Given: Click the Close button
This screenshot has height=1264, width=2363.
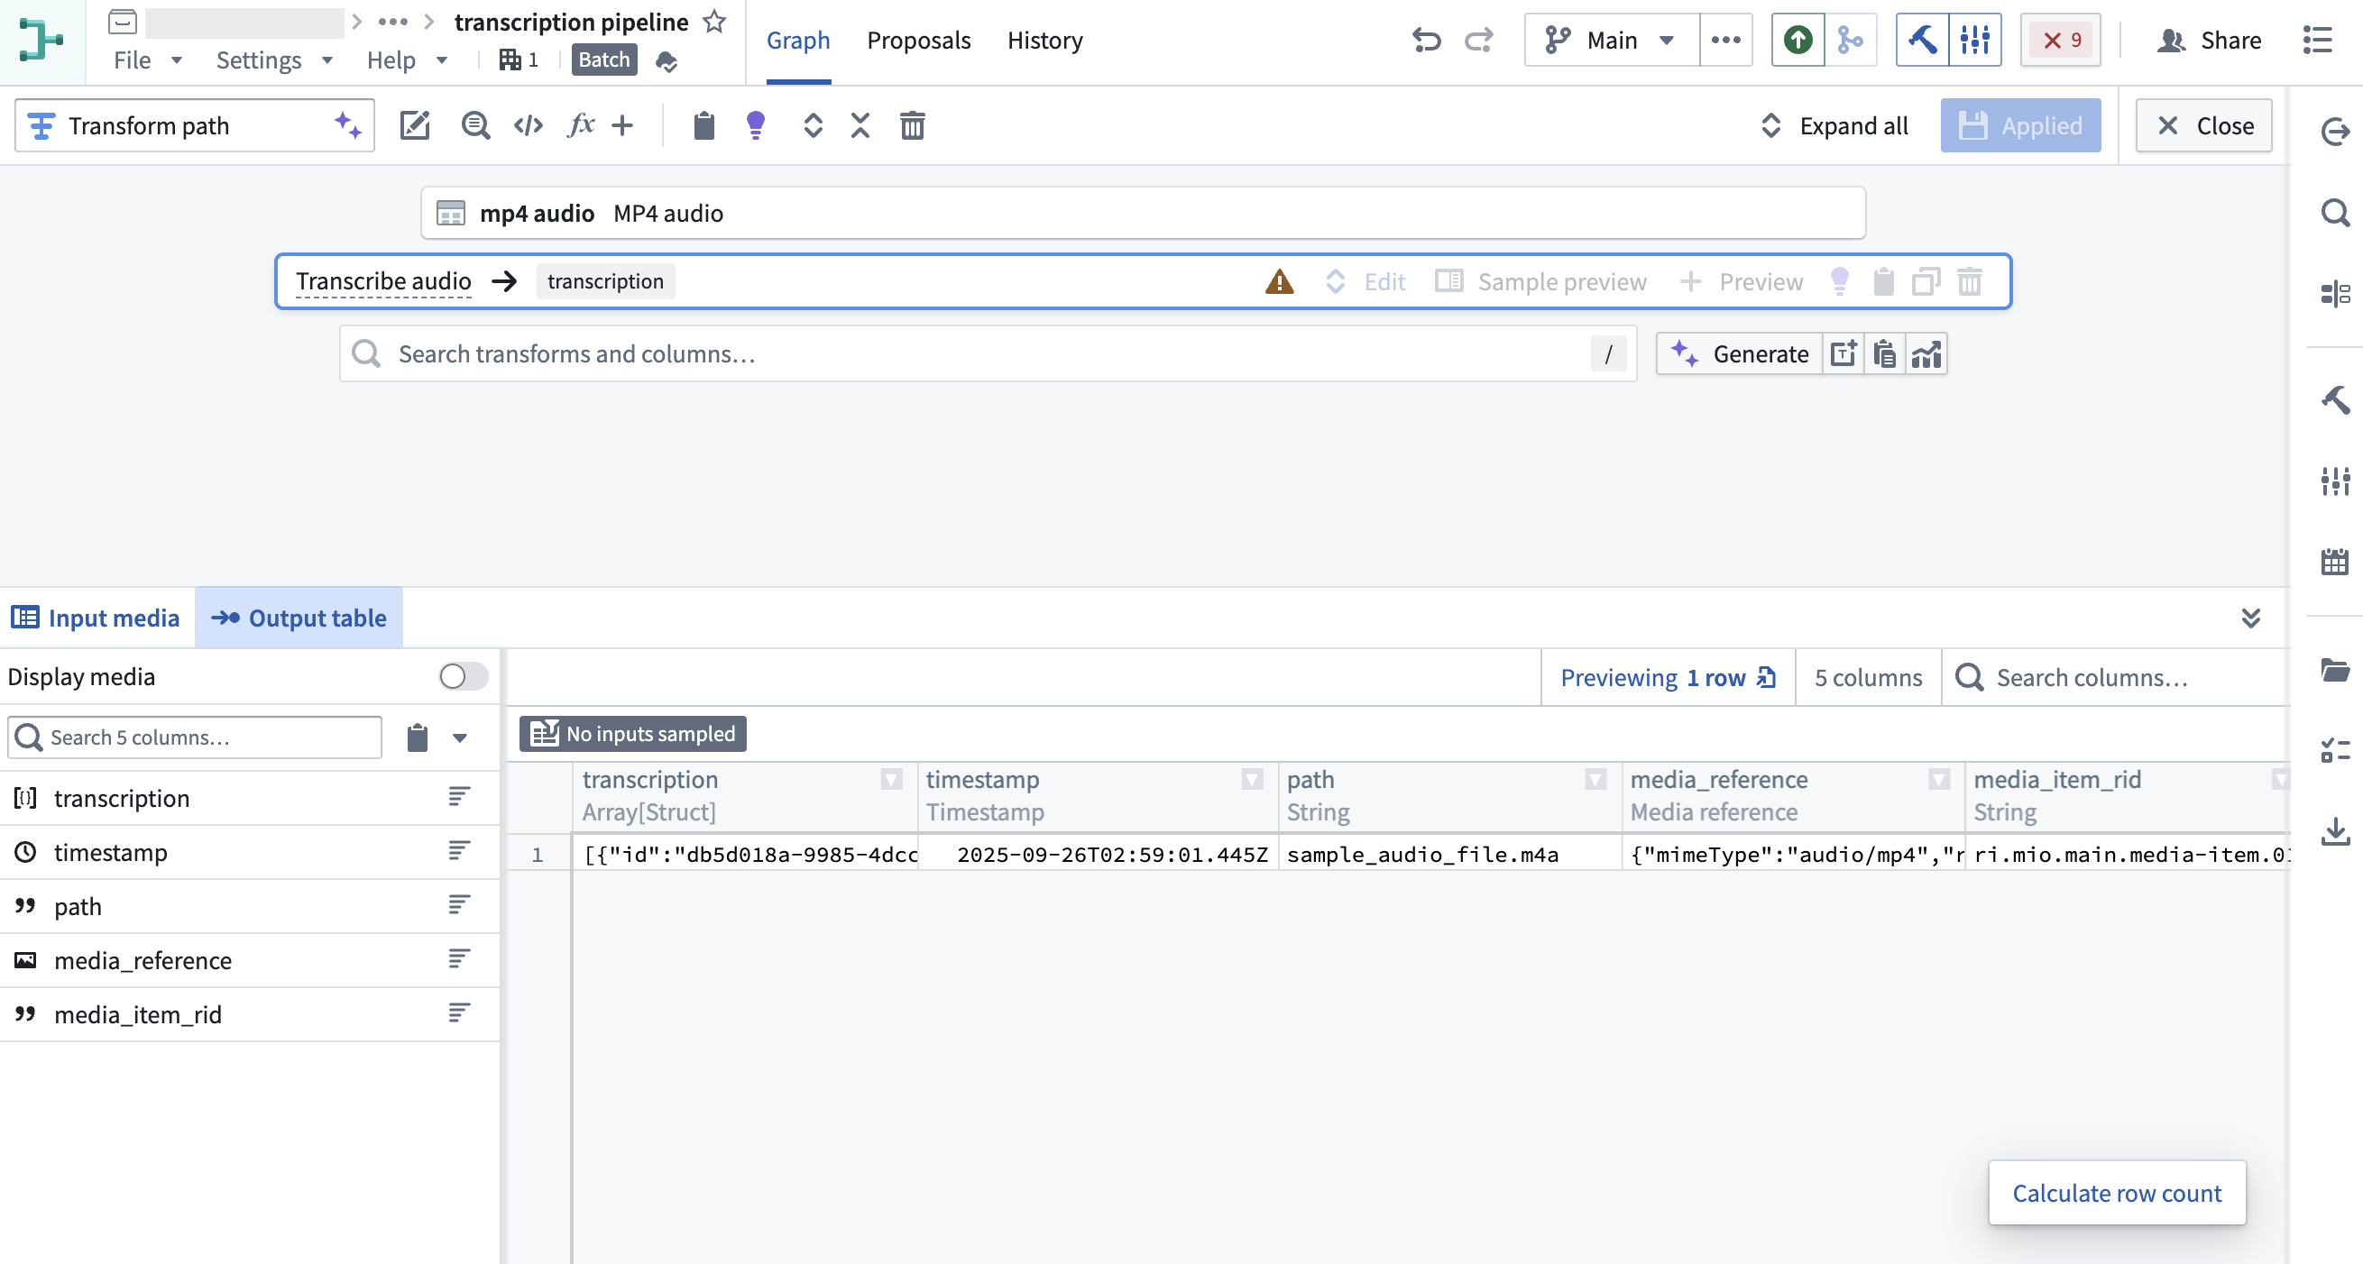Looking at the screenshot, I should [2203, 125].
